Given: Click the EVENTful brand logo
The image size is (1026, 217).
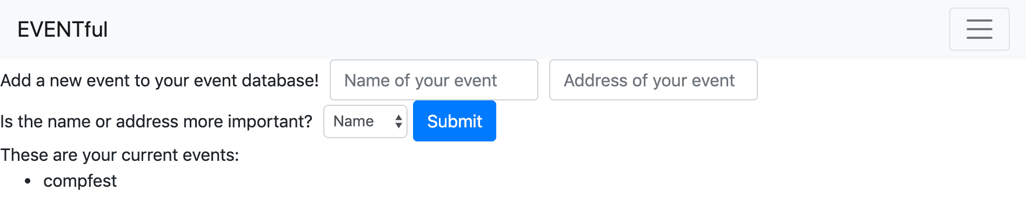Looking at the screenshot, I should (x=63, y=30).
